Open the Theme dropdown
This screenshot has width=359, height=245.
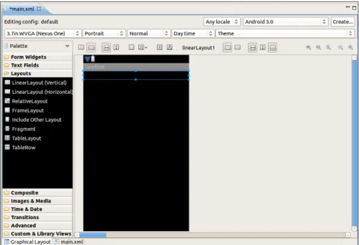(x=285, y=33)
